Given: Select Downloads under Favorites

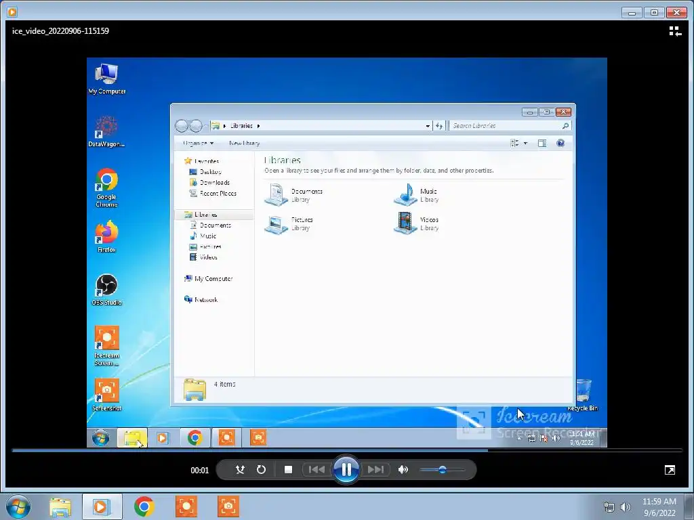Looking at the screenshot, I should pos(209,182).
